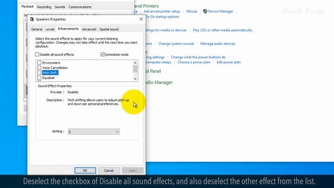
Task: Open Choose a power plan link
Action: point(194,62)
